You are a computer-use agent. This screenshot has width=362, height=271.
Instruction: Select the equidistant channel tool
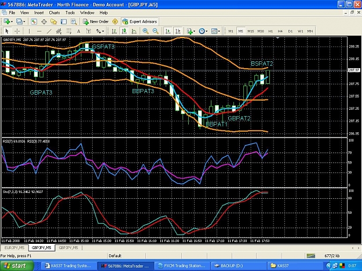[59, 31]
